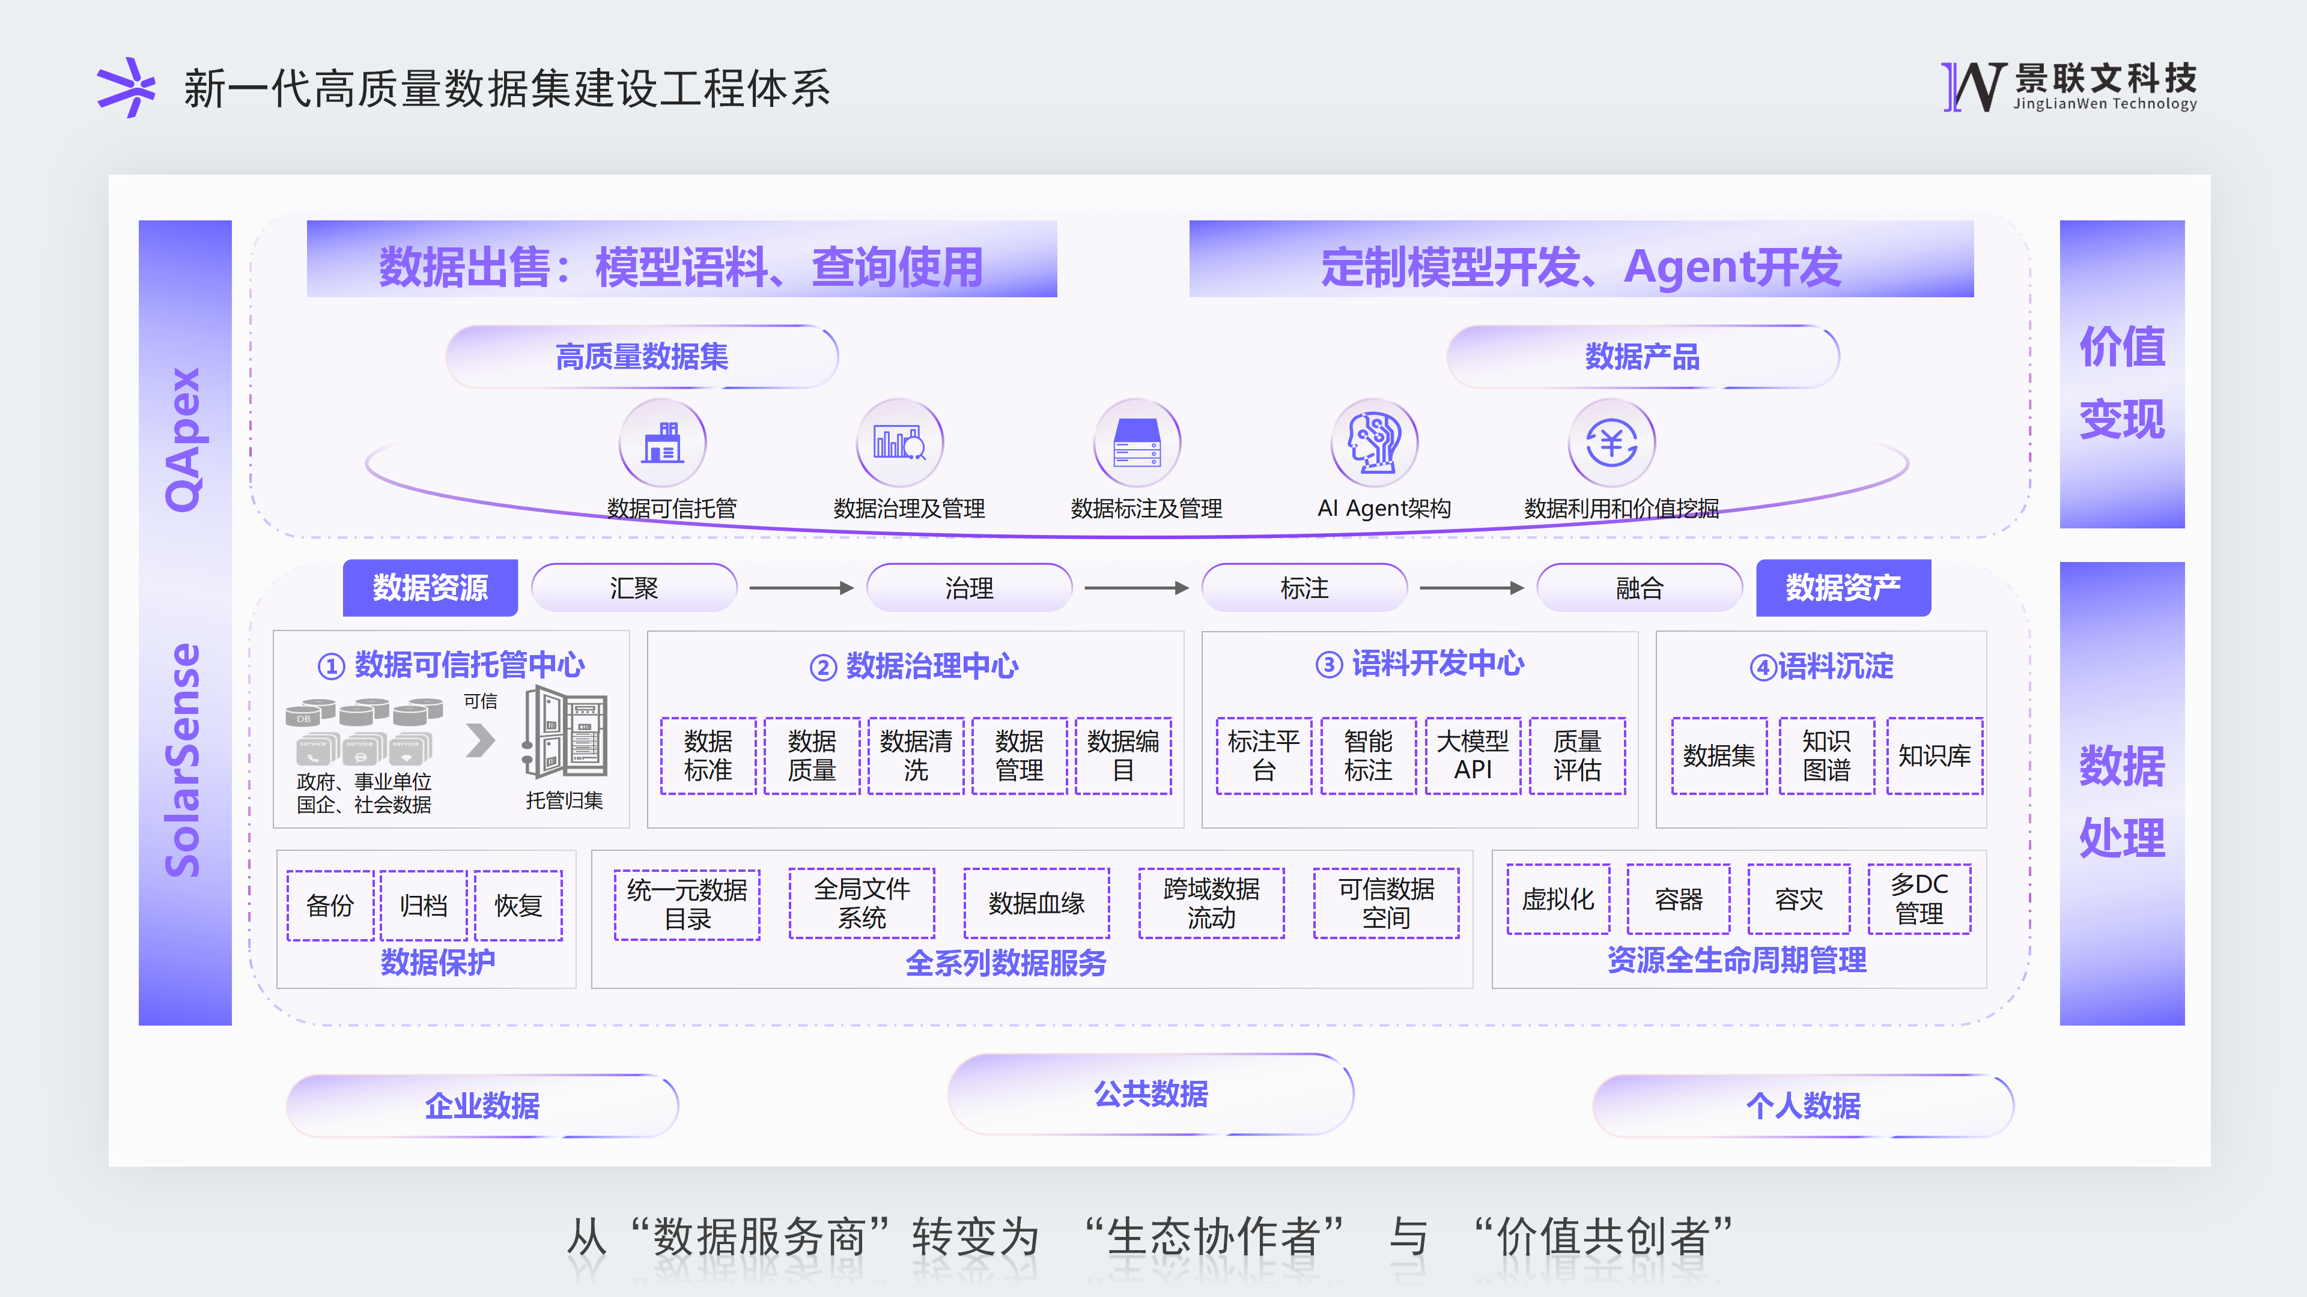
Task: Select the 数据清洗 box
Action: [916, 755]
